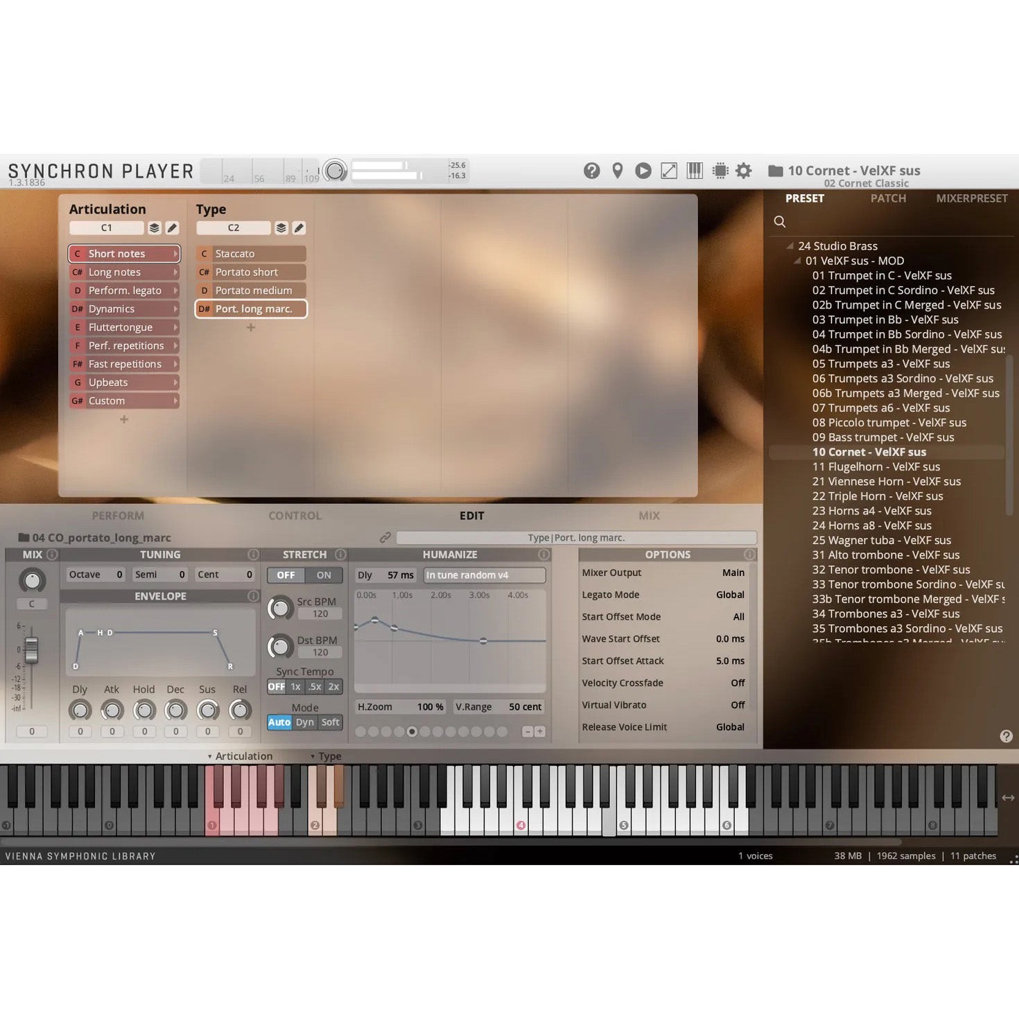Image resolution: width=1019 pixels, height=1019 pixels.
Task: Turn Stretch ON
Action: coord(324,575)
